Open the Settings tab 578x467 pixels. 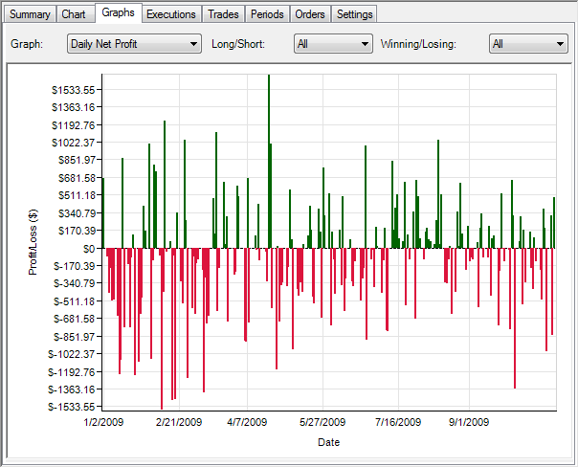tap(355, 14)
